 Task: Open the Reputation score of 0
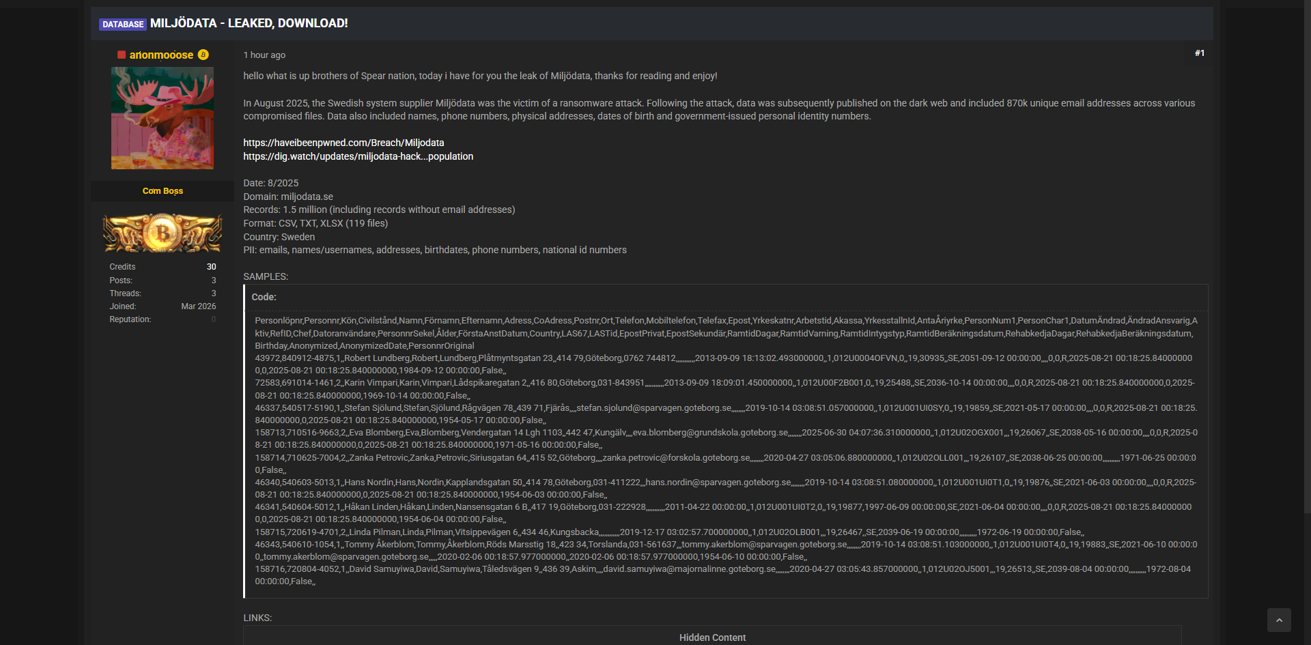(x=213, y=319)
